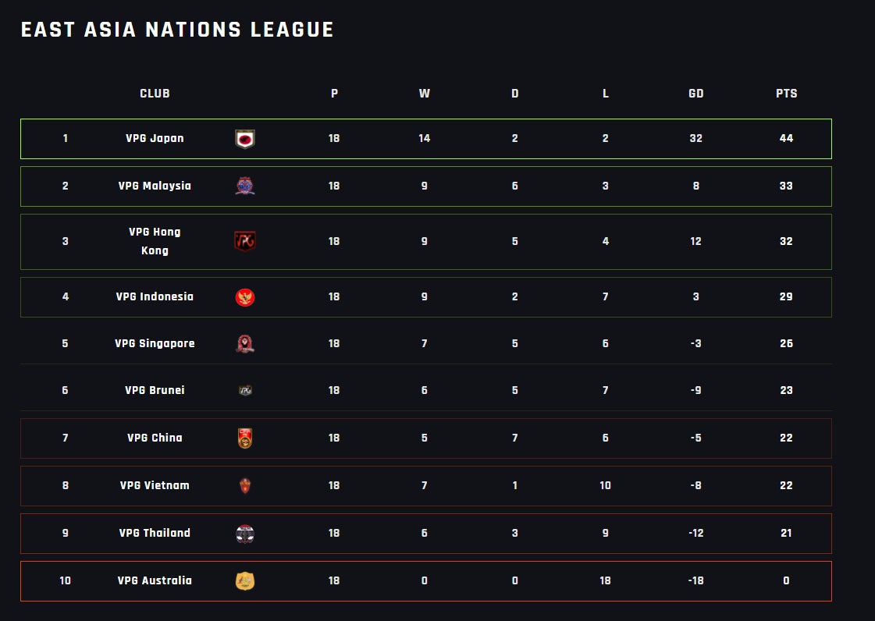875x621 pixels.
Task: Click the VPG Japan club crest
Action: 245,139
